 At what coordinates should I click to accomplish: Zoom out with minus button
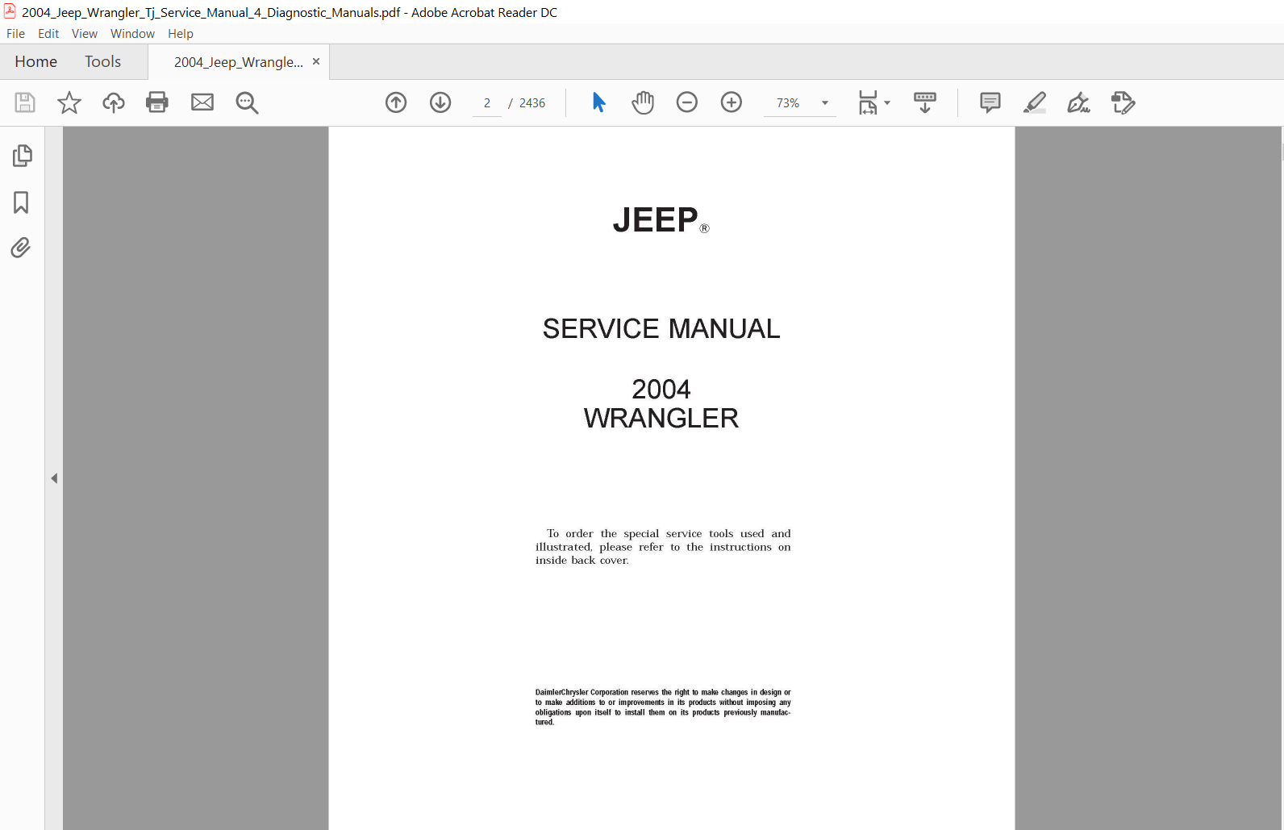point(687,102)
